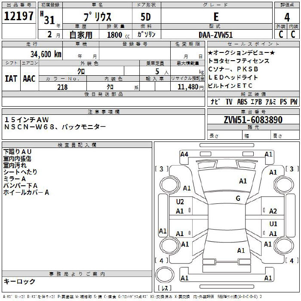Select the レス label under the diagram
Viewport: 301px width, 301px height.
pyautogui.click(x=164, y=288)
